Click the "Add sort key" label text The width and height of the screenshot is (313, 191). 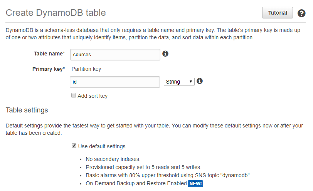[x=93, y=96]
